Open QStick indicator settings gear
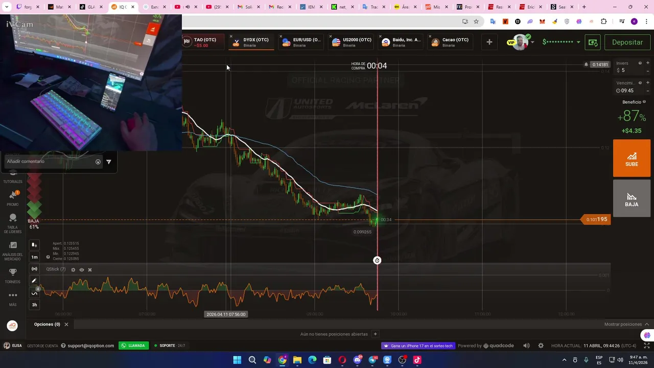The width and height of the screenshot is (654, 368). tap(73, 269)
